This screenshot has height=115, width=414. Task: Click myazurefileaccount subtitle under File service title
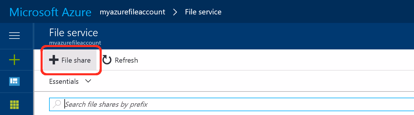[x=75, y=43]
